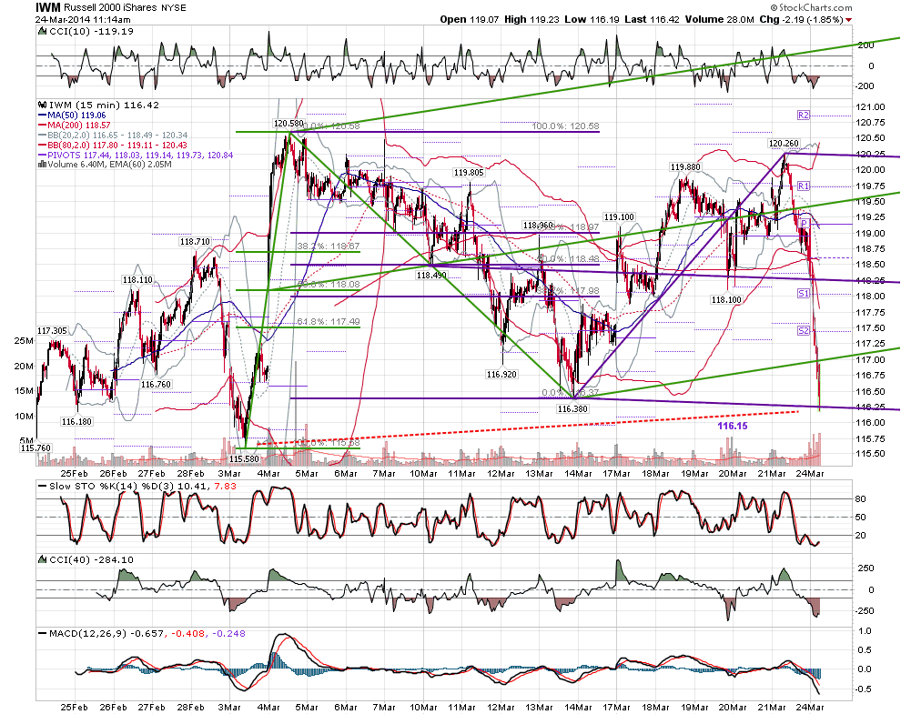Click the 120.580 high price label
The width and height of the screenshot is (901, 714).
coord(288,123)
